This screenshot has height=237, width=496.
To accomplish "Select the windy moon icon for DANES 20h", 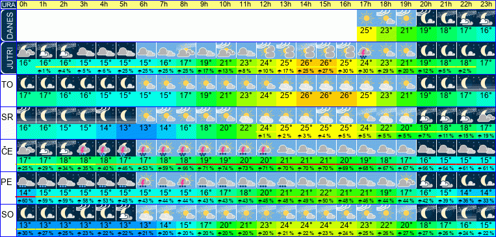I will coord(426,18).
